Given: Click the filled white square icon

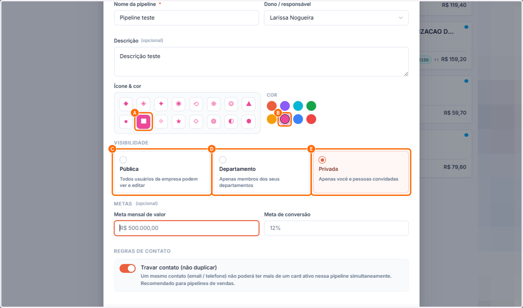Looking at the screenshot, I should 143,121.
